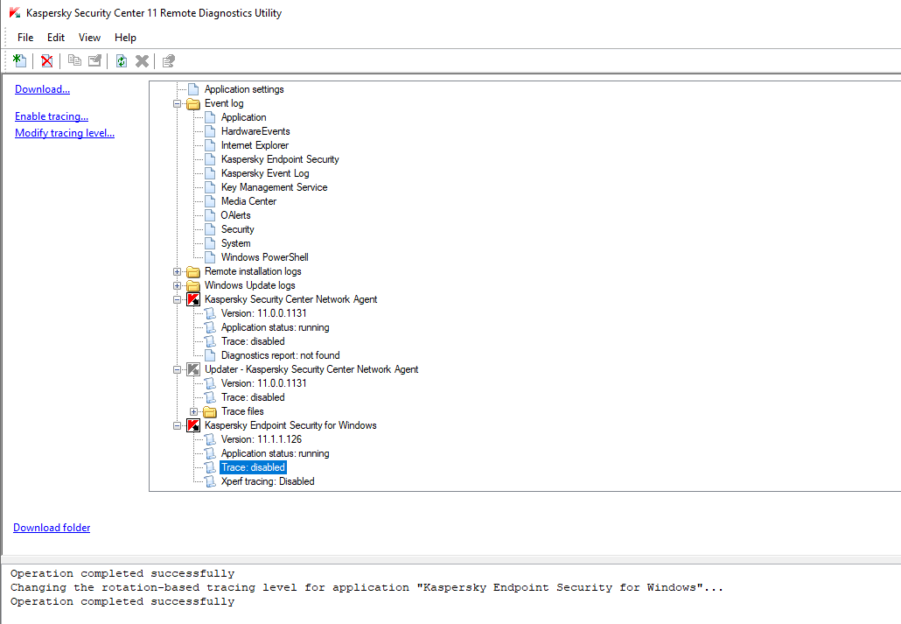Expand the Trace files folder node
The width and height of the screenshot is (901, 624).
click(x=193, y=412)
